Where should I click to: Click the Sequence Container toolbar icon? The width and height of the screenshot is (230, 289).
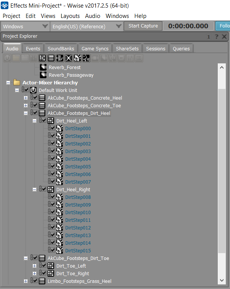pos(51,58)
